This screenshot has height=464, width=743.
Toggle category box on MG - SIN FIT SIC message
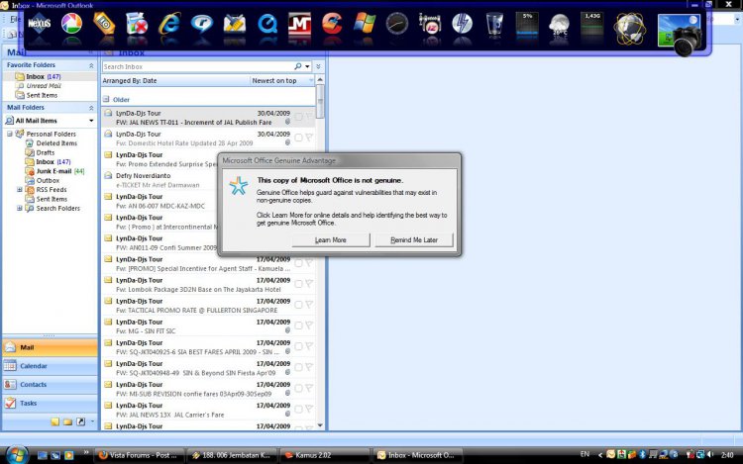click(298, 325)
